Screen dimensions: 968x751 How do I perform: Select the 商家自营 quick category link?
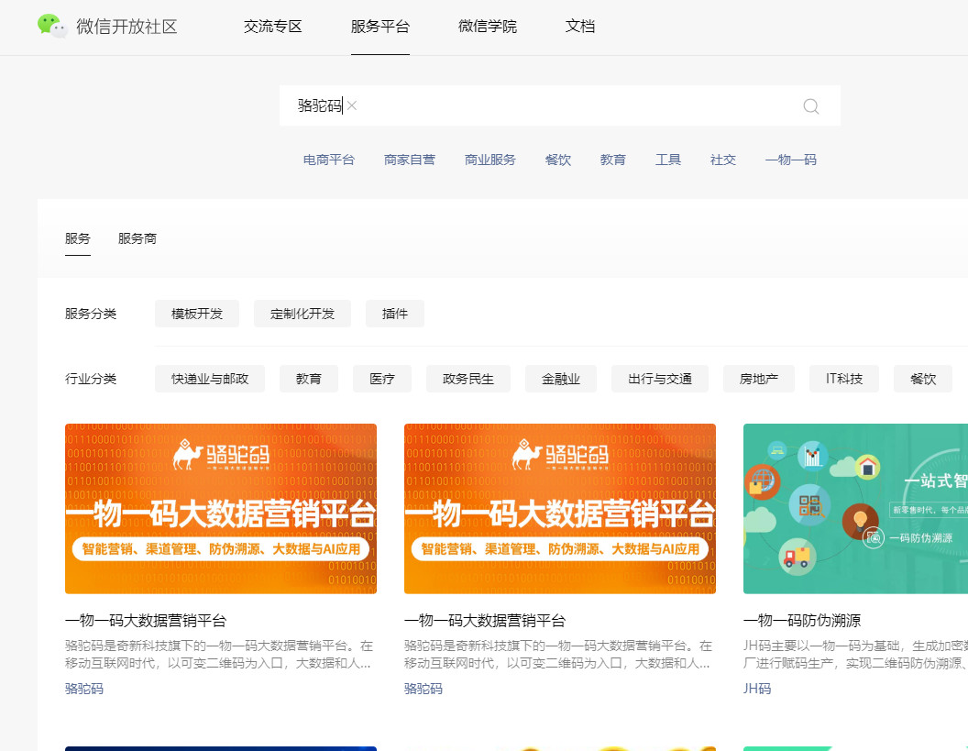tap(410, 160)
